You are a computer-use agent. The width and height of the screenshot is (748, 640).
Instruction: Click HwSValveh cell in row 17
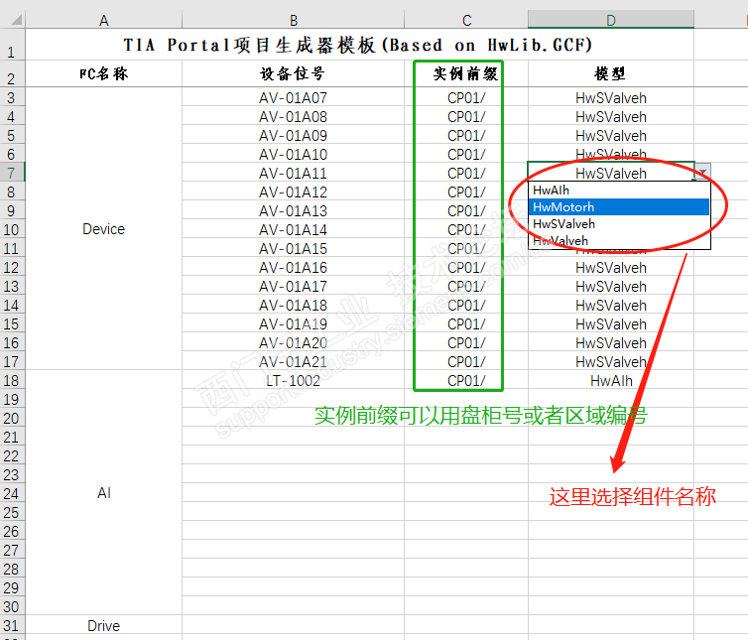pos(611,361)
